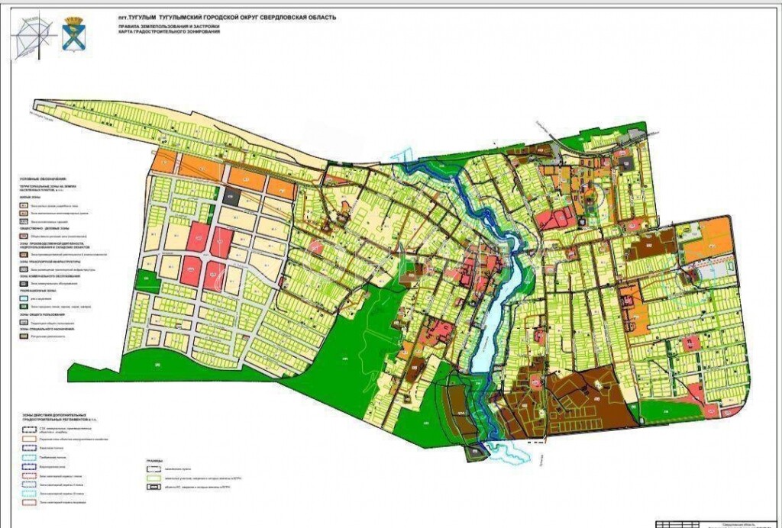
Task: Click the dark communal service legend swatch
Action: [24, 283]
